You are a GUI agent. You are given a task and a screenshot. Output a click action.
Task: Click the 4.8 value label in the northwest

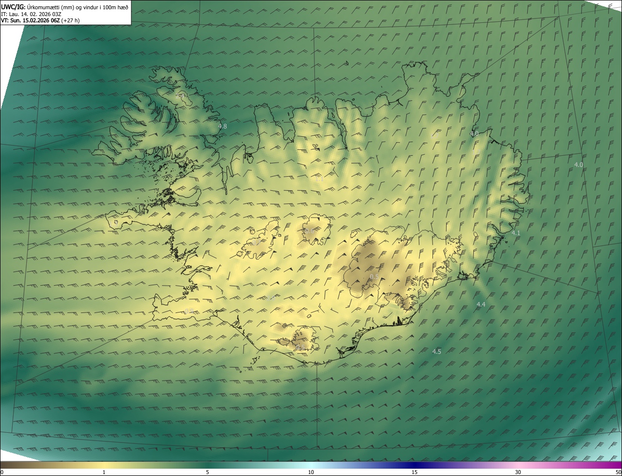click(x=223, y=126)
